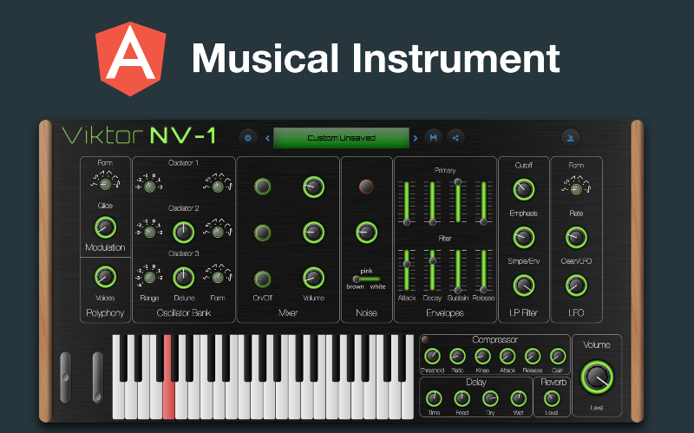The image size is (694, 433).
Task: Click the Delay Wet knob
Action: pyautogui.click(x=518, y=398)
